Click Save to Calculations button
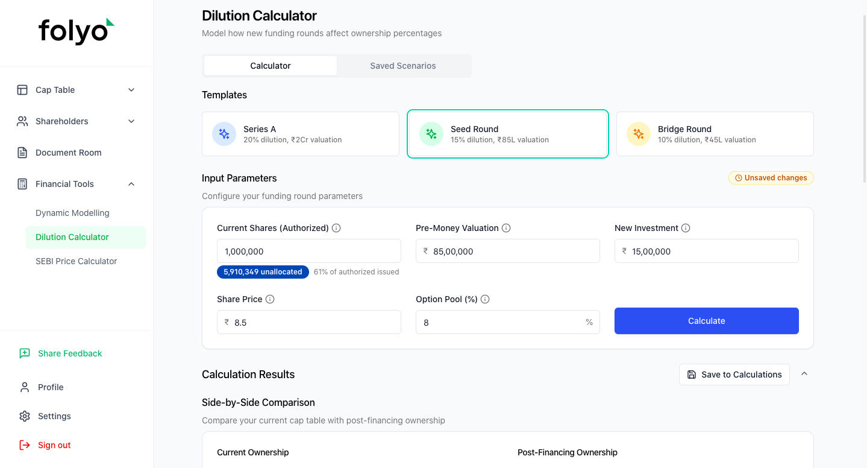The height and width of the screenshot is (468, 867). (734, 375)
